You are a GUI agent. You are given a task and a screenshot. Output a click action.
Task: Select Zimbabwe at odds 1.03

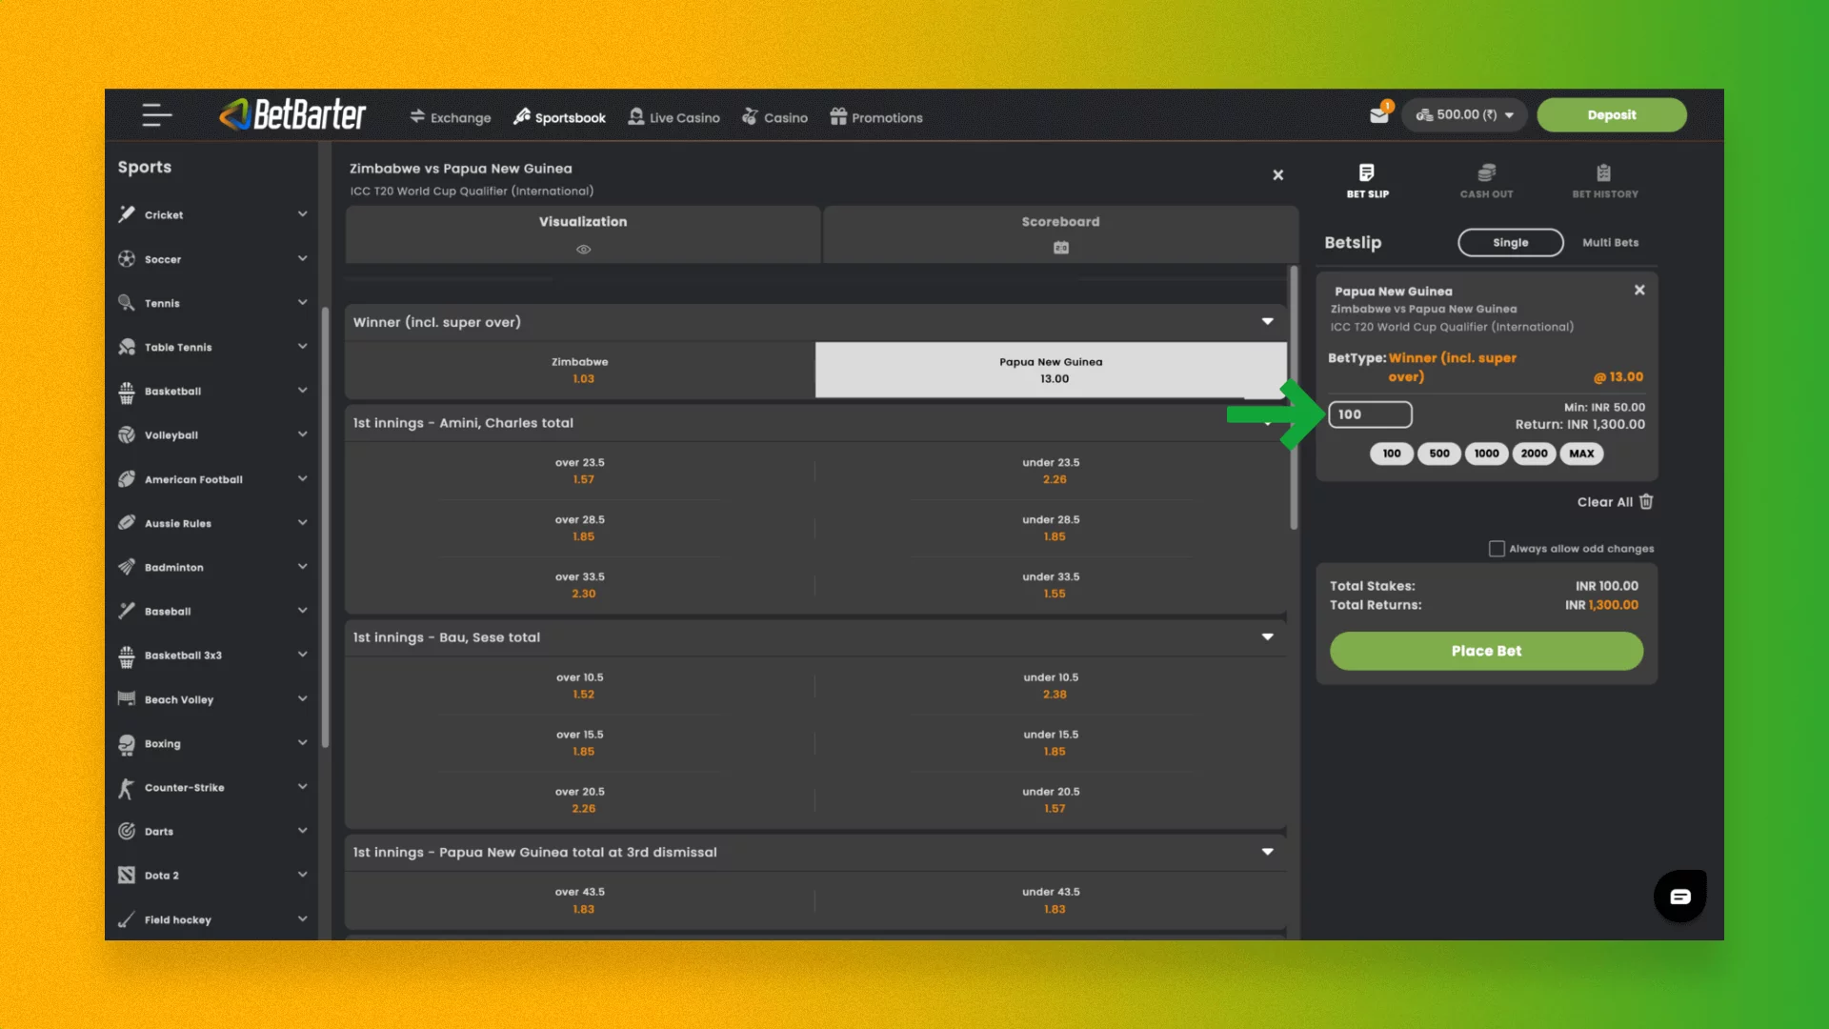pyautogui.click(x=580, y=370)
